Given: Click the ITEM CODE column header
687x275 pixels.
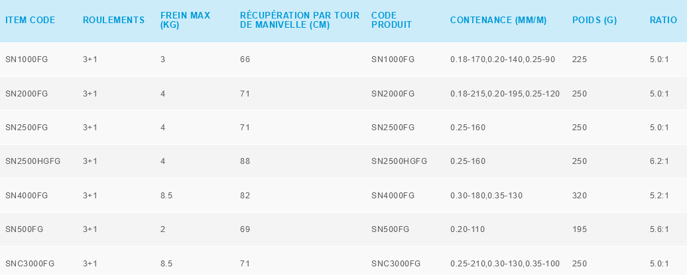Looking at the screenshot, I should 31,20.
